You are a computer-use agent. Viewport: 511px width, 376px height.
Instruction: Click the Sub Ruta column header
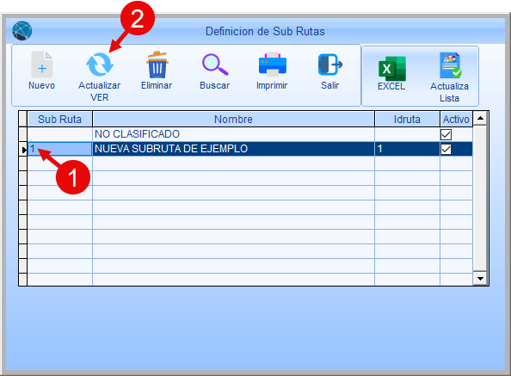pyautogui.click(x=59, y=120)
